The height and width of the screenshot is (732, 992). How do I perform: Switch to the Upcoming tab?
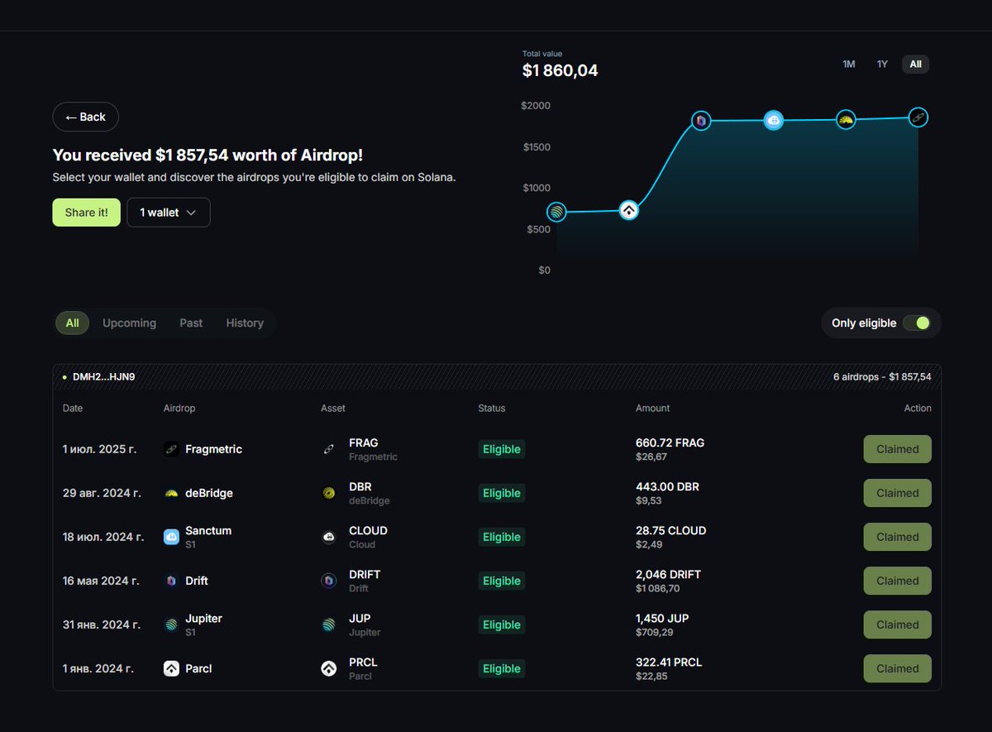[129, 323]
